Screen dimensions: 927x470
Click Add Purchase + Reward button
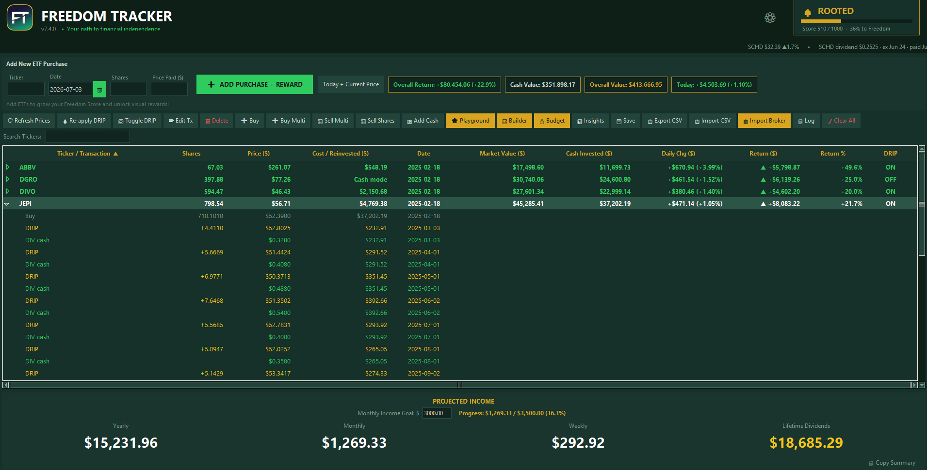point(255,84)
